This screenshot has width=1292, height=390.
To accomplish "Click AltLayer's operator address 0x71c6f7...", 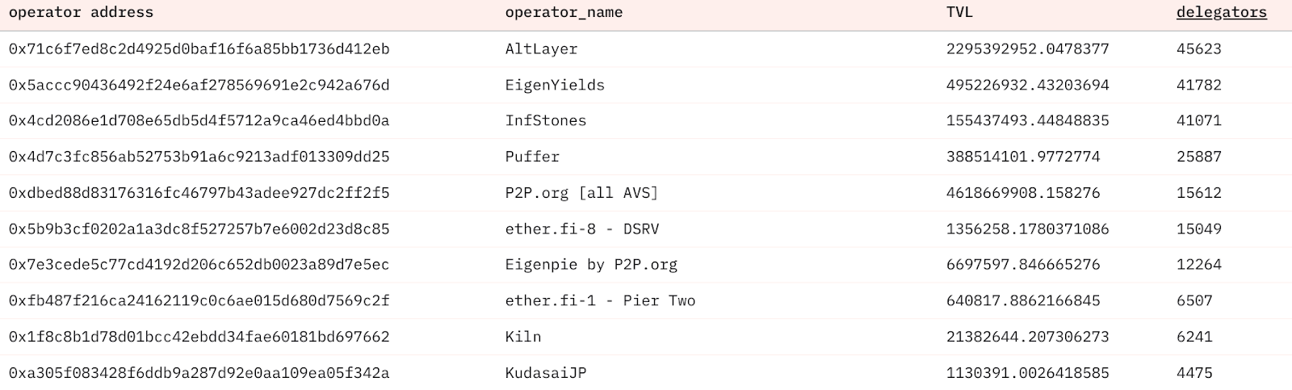I will click(x=199, y=48).
